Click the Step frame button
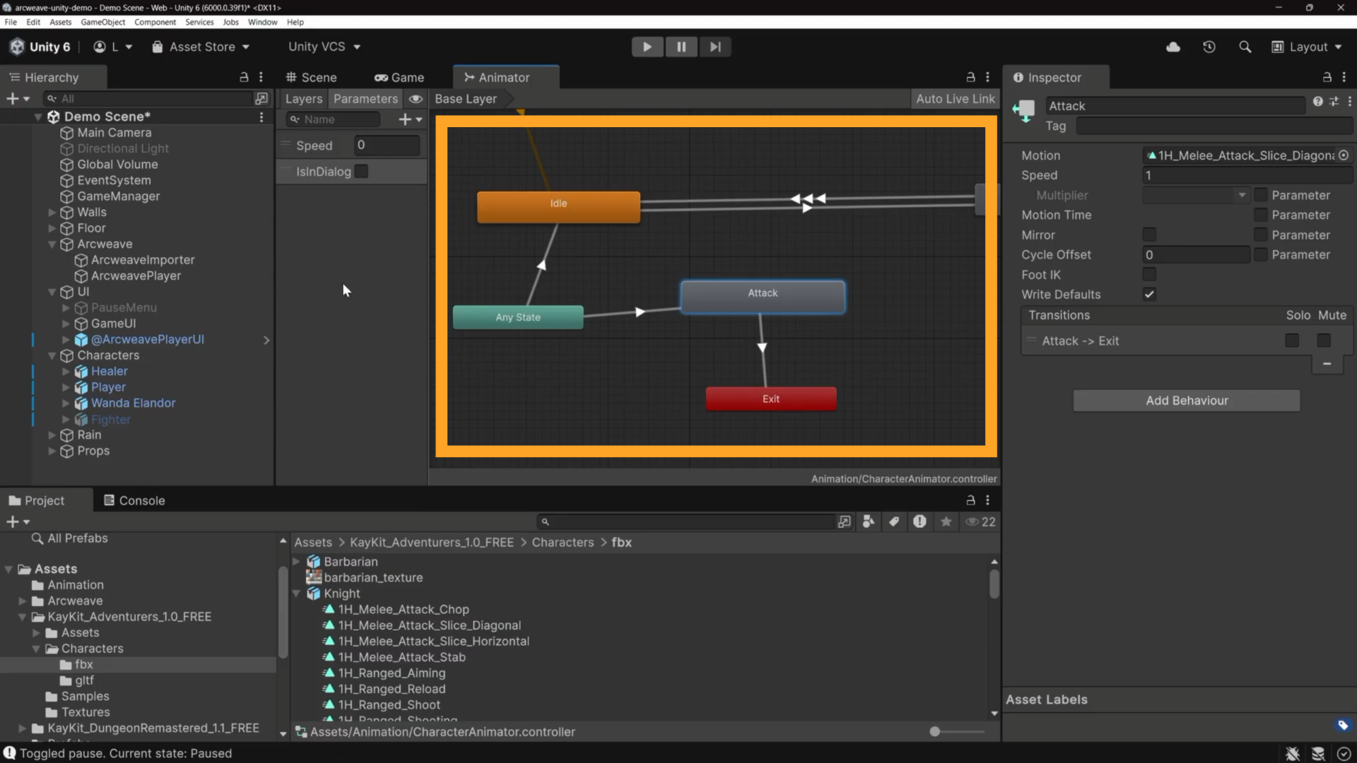1357x763 pixels. coord(715,47)
